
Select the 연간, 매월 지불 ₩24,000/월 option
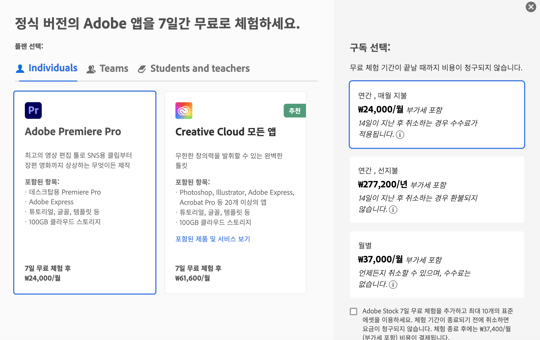click(x=437, y=115)
